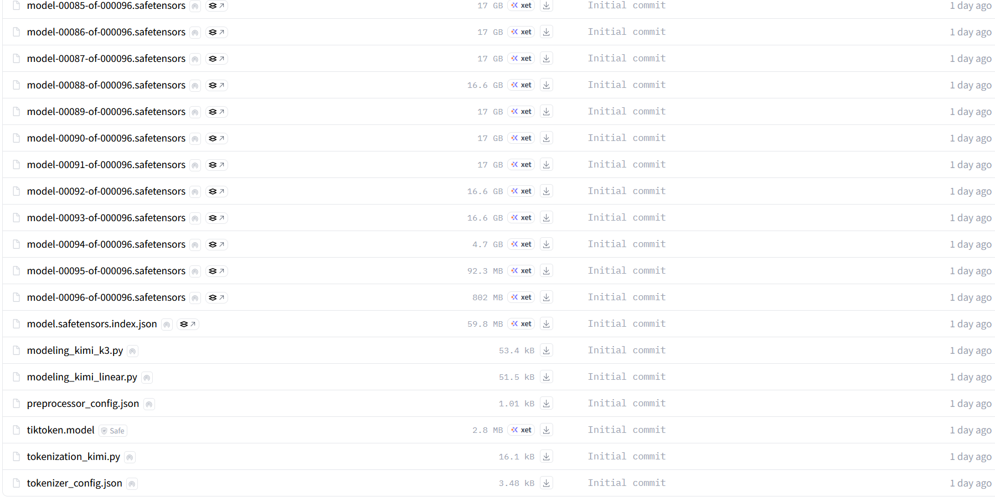995x502 pixels.
Task: Open the preprocessor_config.json file
Action: 83,404
